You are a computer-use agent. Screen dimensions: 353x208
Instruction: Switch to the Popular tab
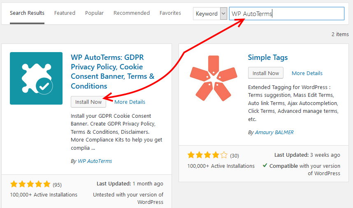point(94,13)
